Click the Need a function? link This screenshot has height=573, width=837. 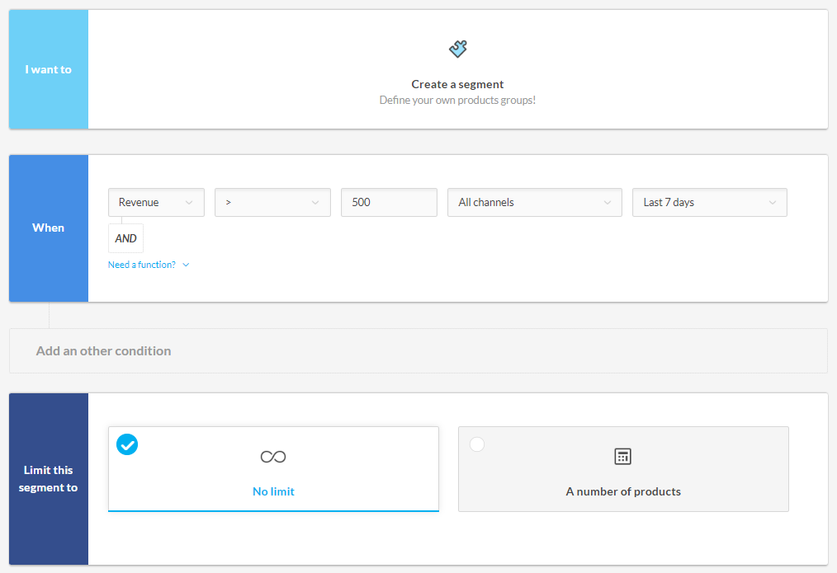(x=142, y=265)
